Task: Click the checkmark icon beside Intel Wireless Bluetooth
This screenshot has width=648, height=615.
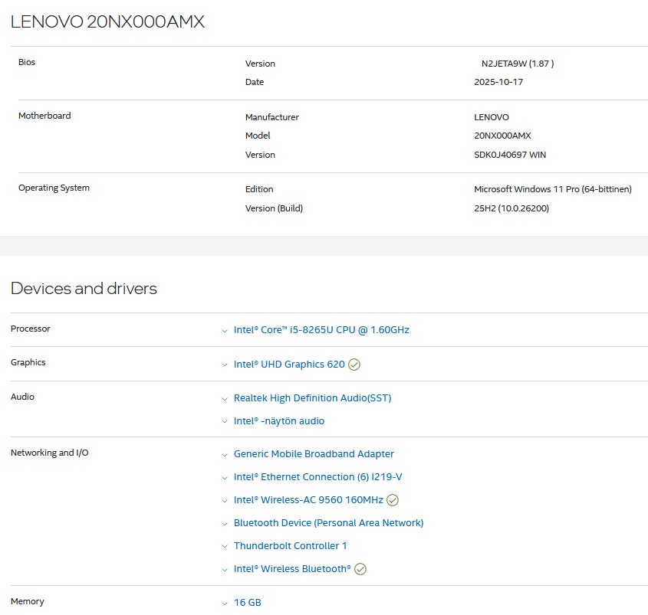Action: pos(360,569)
